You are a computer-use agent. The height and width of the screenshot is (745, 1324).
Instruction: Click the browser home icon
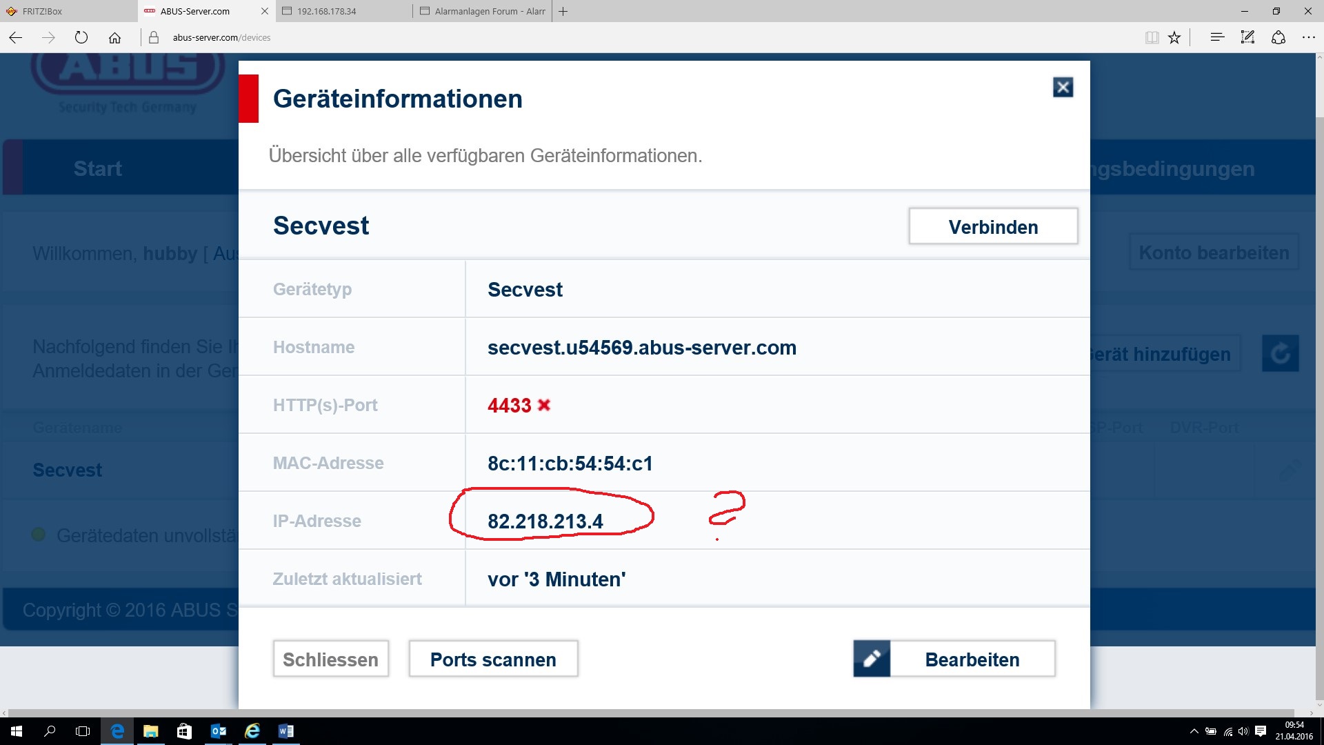tap(114, 37)
